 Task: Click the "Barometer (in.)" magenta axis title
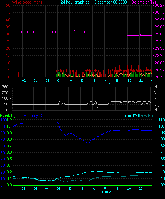tap(144, 2)
